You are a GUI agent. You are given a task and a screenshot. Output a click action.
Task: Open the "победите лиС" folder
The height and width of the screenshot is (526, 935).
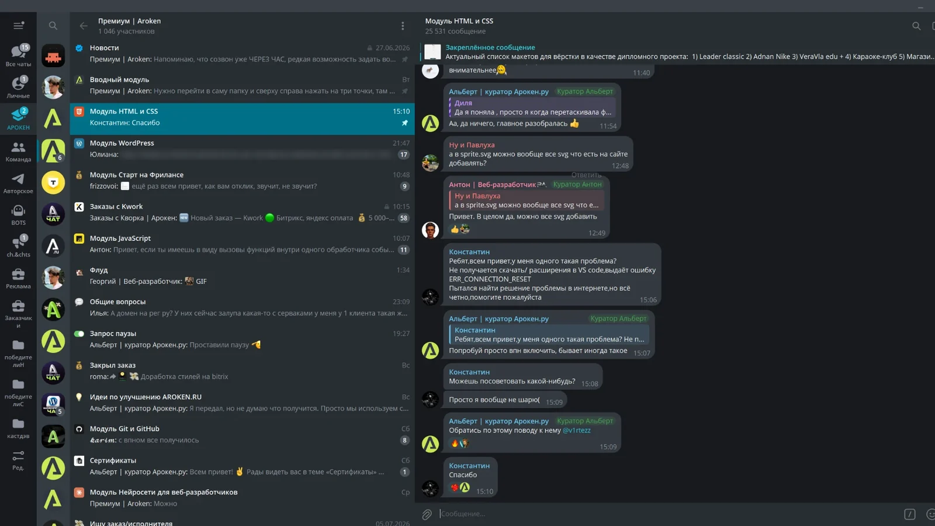pos(19,392)
